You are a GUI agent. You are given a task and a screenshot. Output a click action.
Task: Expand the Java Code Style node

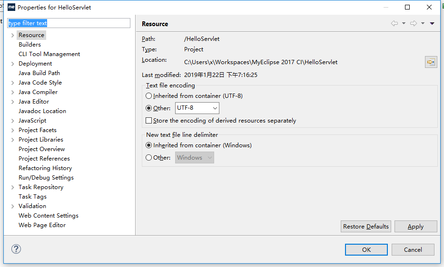[12, 83]
